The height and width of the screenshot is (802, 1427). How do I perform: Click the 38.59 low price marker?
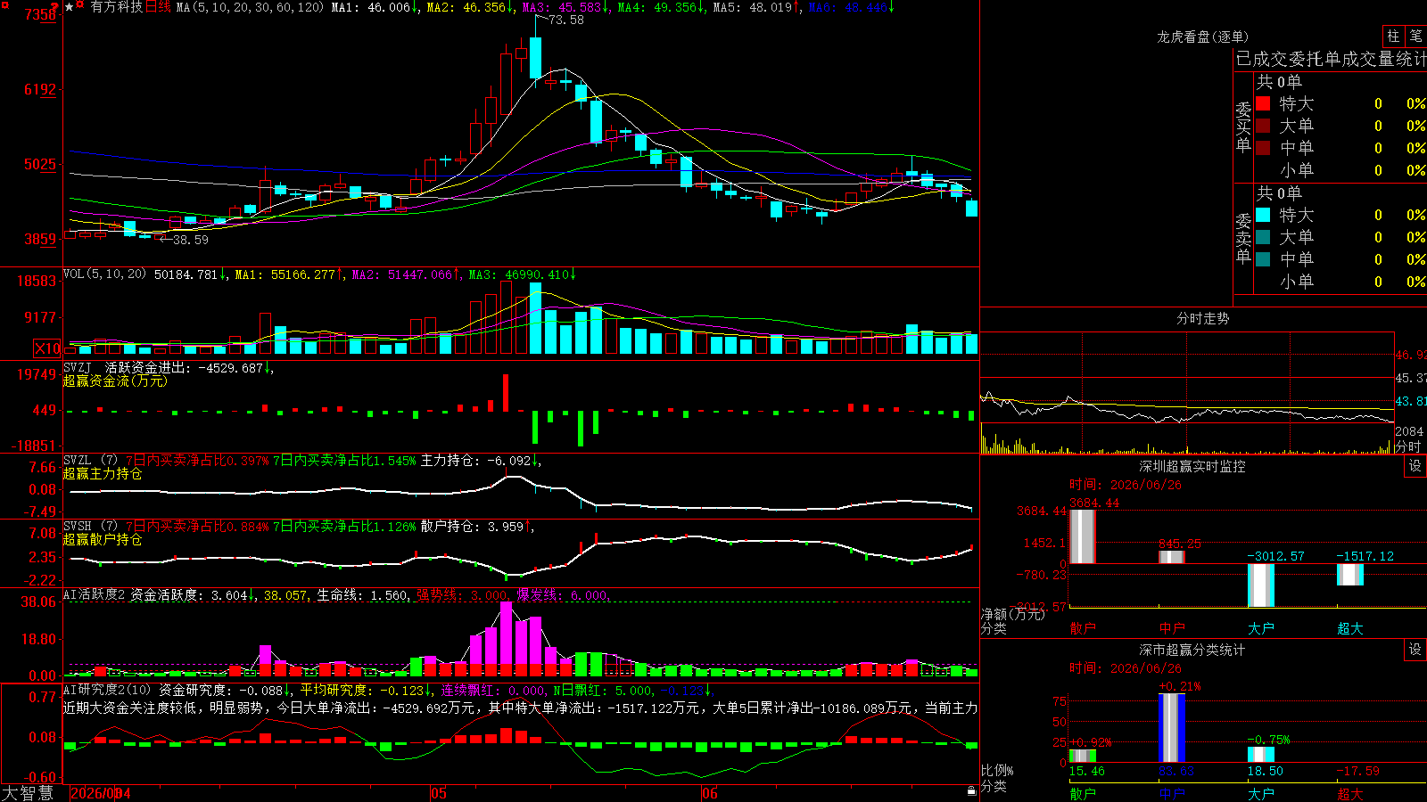[190, 240]
